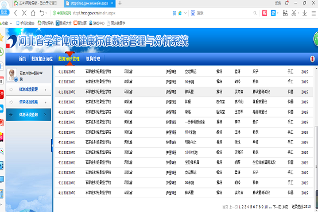Select the 1000米跑 row cell
This screenshot has width=318, height=212.
(x=191, y=152)
